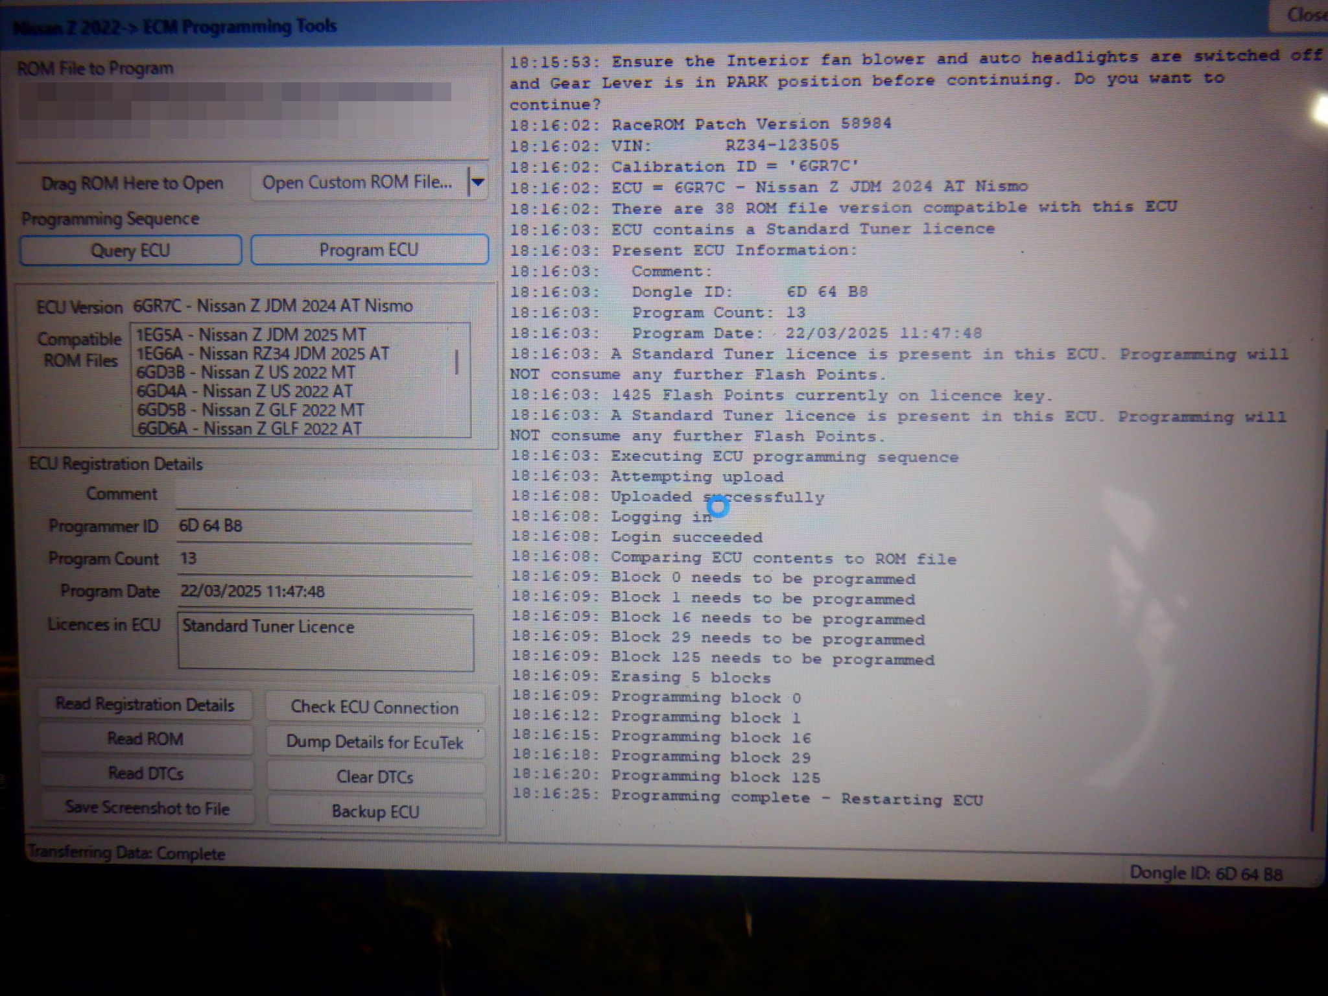Select 6GD5B - Nissan Z GLF 2022 MT
Screen dimensions: 1328x996
tap(250, 410)
